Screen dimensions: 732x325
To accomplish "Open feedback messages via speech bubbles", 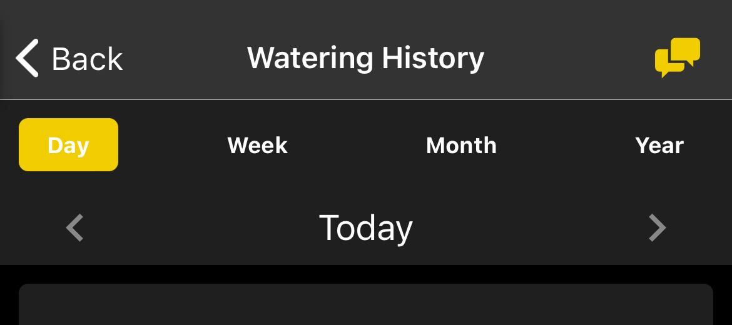I will click(x=677, y=57).
